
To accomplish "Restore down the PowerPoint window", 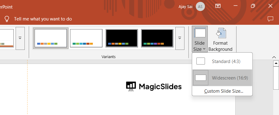I will point(253,6).
